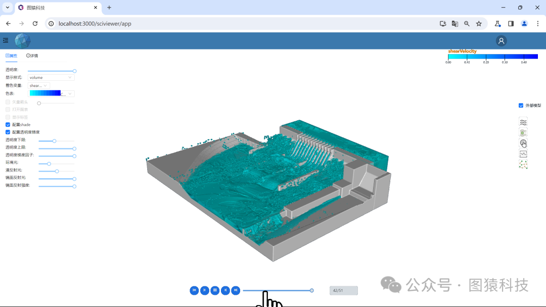This screenshot has height=307, width=546.
Task: Toggle the 矢量箭头 checkbox
Action: (8, 102)
